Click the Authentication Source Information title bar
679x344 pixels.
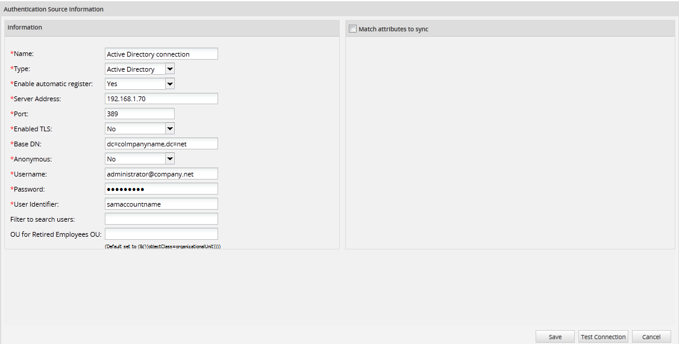click(339, 9)
